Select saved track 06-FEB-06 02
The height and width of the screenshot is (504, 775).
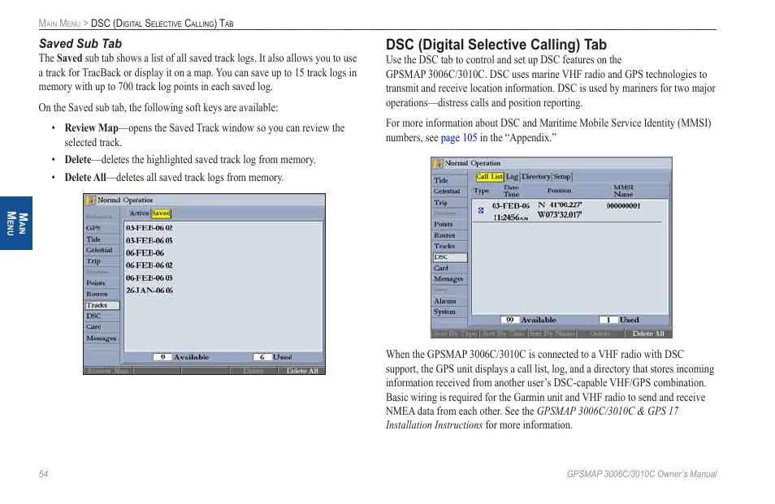(x=149, y=265)
